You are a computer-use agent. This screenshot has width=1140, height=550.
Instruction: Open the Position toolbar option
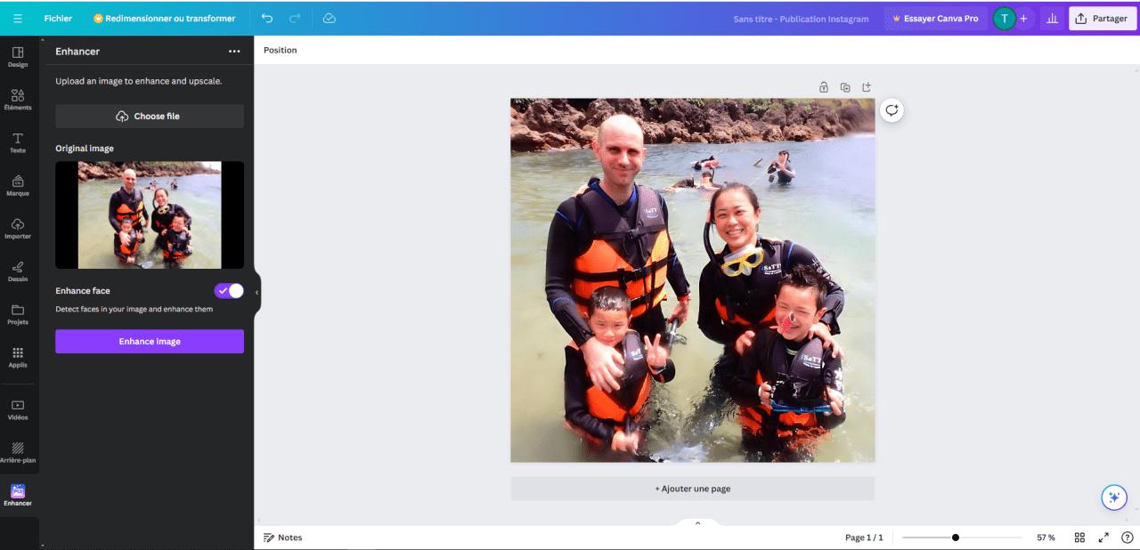(x=280, y=50)
